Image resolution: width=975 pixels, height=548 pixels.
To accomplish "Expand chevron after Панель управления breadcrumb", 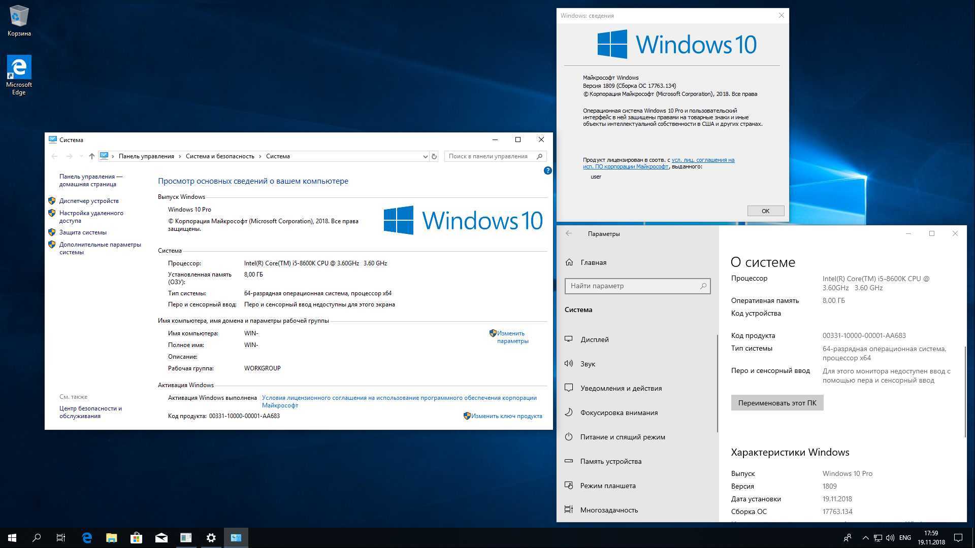I will [x=180, y=156].
